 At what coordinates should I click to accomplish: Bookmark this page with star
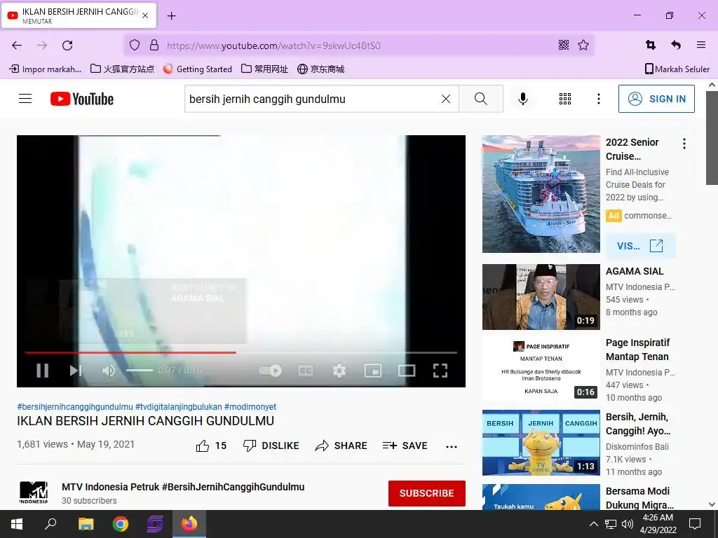click(583, 45)
